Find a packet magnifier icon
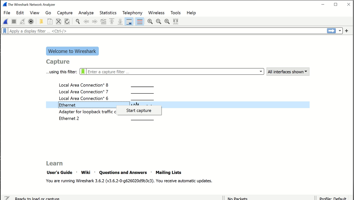The image size is (354, 200). [78, 22]
